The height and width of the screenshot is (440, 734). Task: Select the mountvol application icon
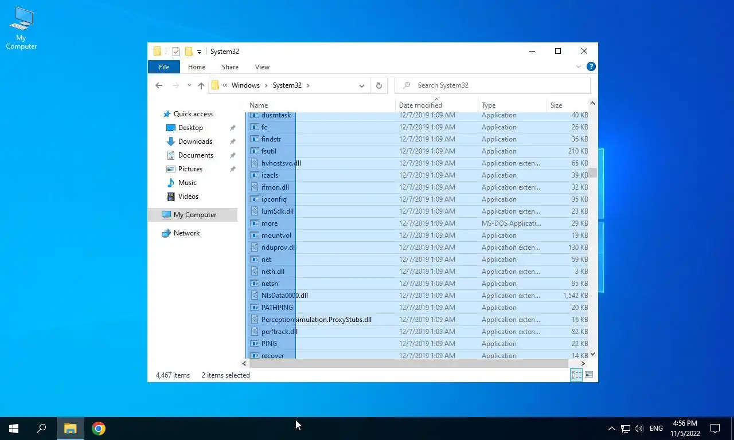(x=256, y=235)
